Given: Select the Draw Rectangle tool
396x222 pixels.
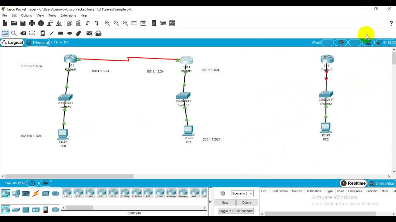Looking at the screenshot, I should point(61,33).
